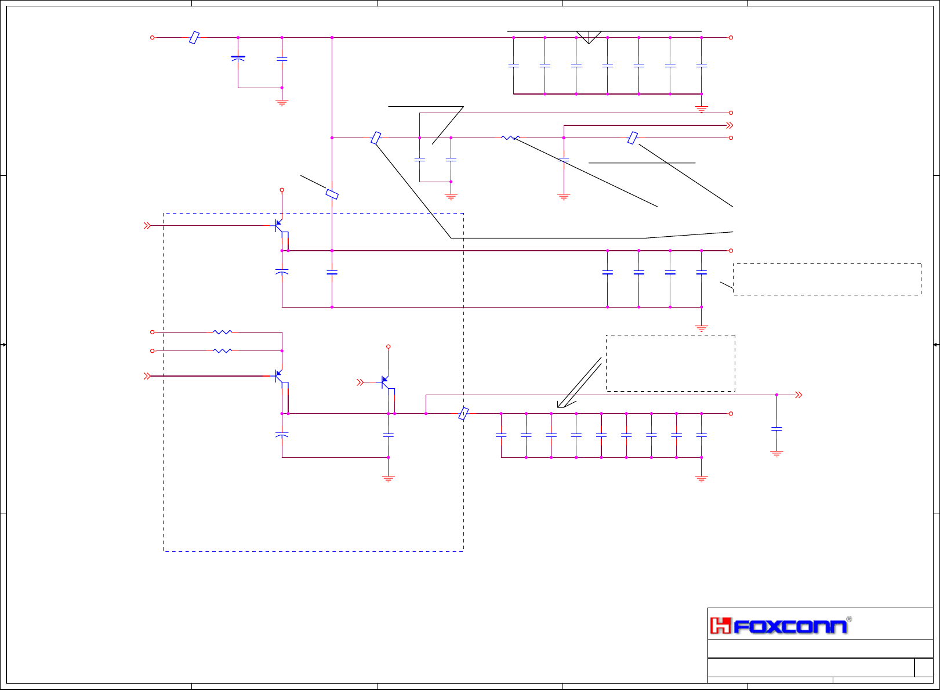Screen dimensions: 940x690
Task: Click the small square cell in the title block
Action: [924, 667]
